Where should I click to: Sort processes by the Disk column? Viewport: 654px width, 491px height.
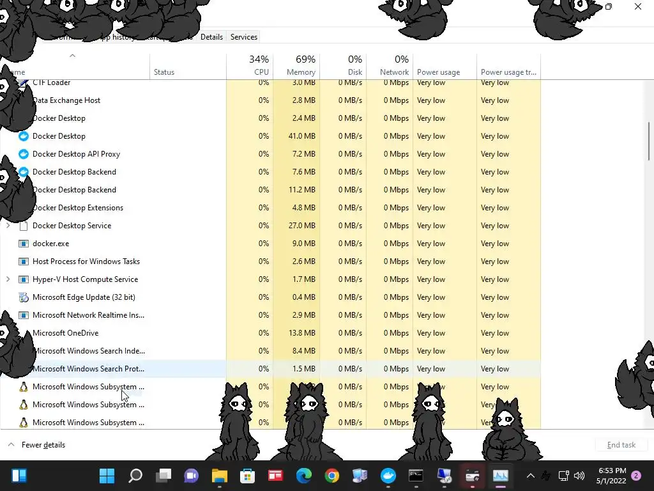click(343, 66)
